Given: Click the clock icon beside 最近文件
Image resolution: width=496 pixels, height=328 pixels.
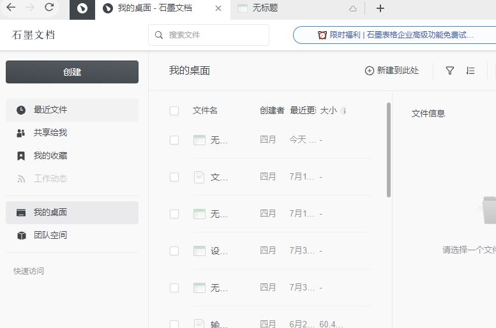Looking at the screenshot, I should [x=21, y=110].
